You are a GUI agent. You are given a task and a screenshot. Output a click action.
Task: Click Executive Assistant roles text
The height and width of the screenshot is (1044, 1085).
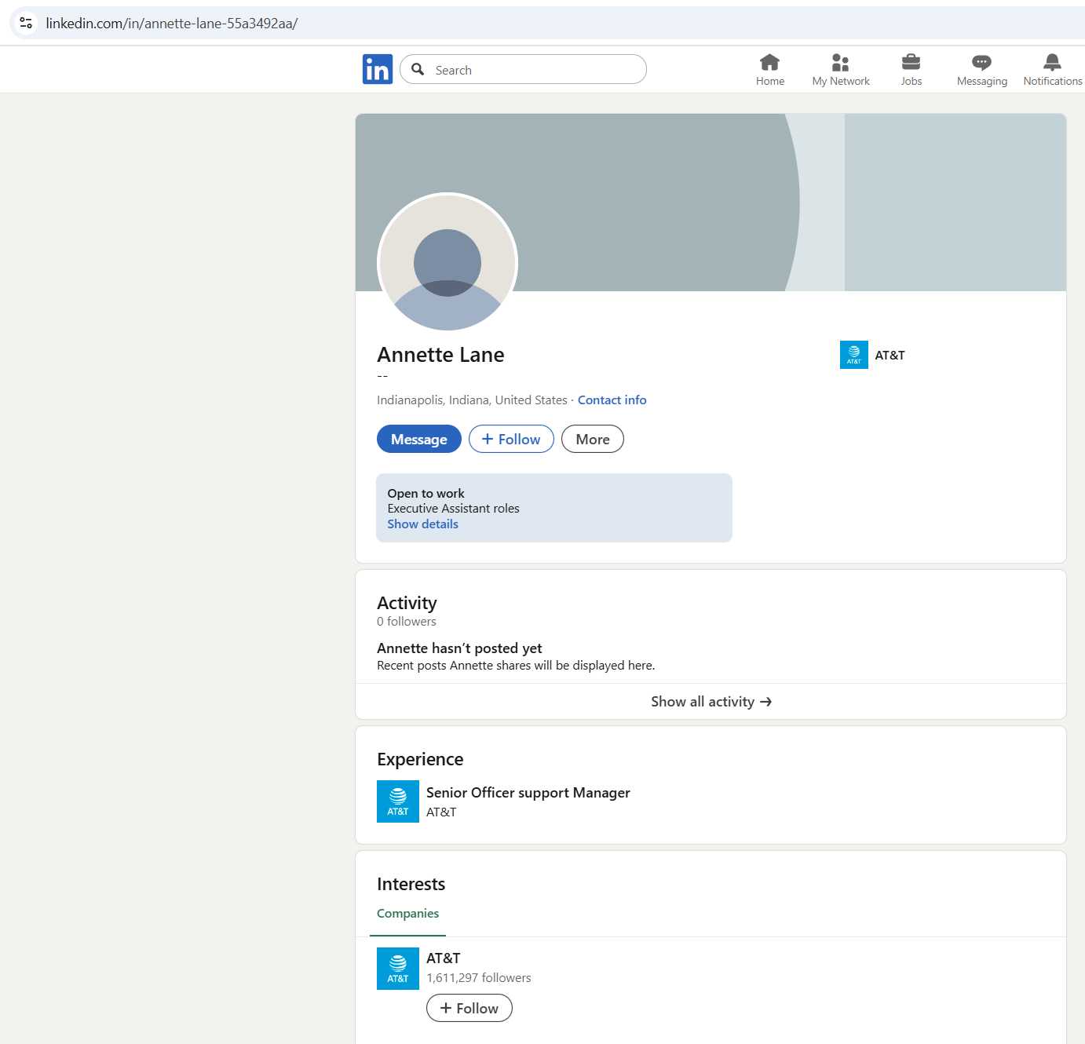[454, 508]
